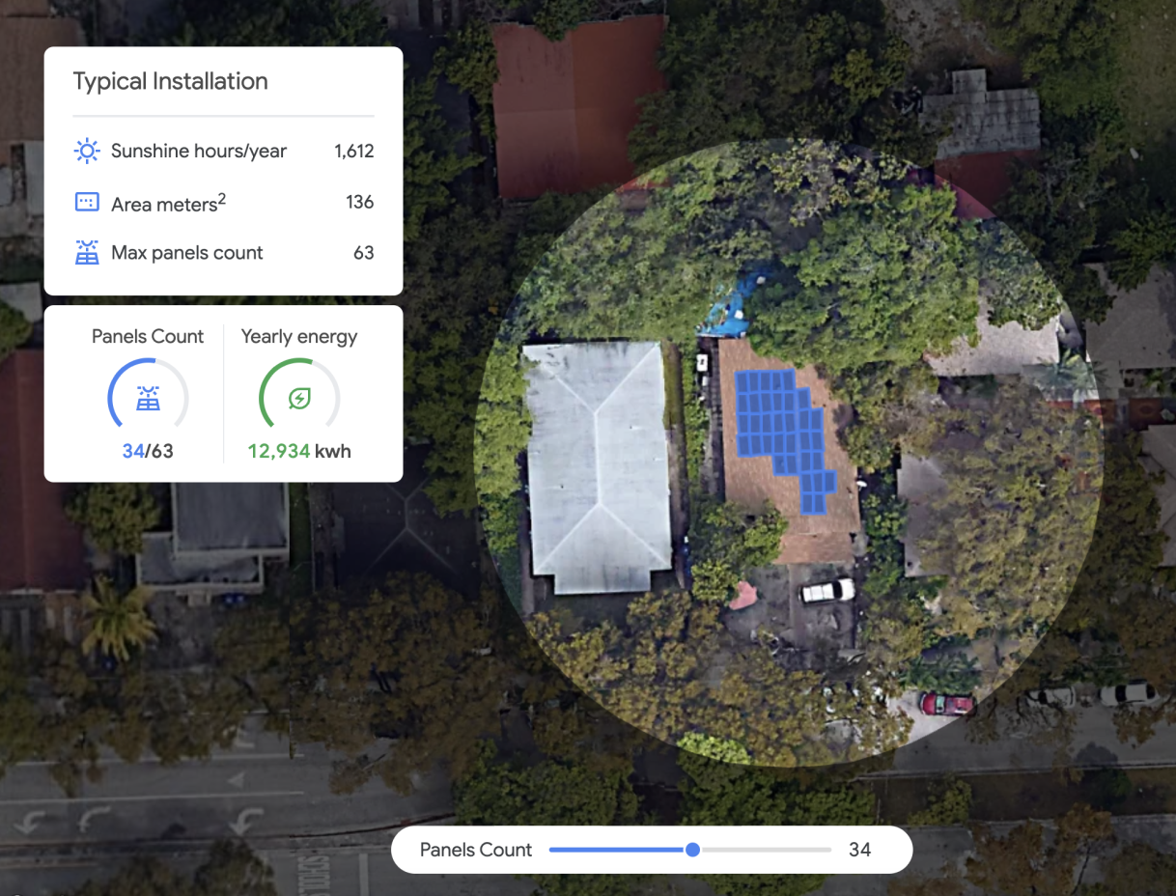Image resolution: width=1176 pixels, height=896 pixels.
Task: Click the Max panels count label
Action: coord(187,253)
